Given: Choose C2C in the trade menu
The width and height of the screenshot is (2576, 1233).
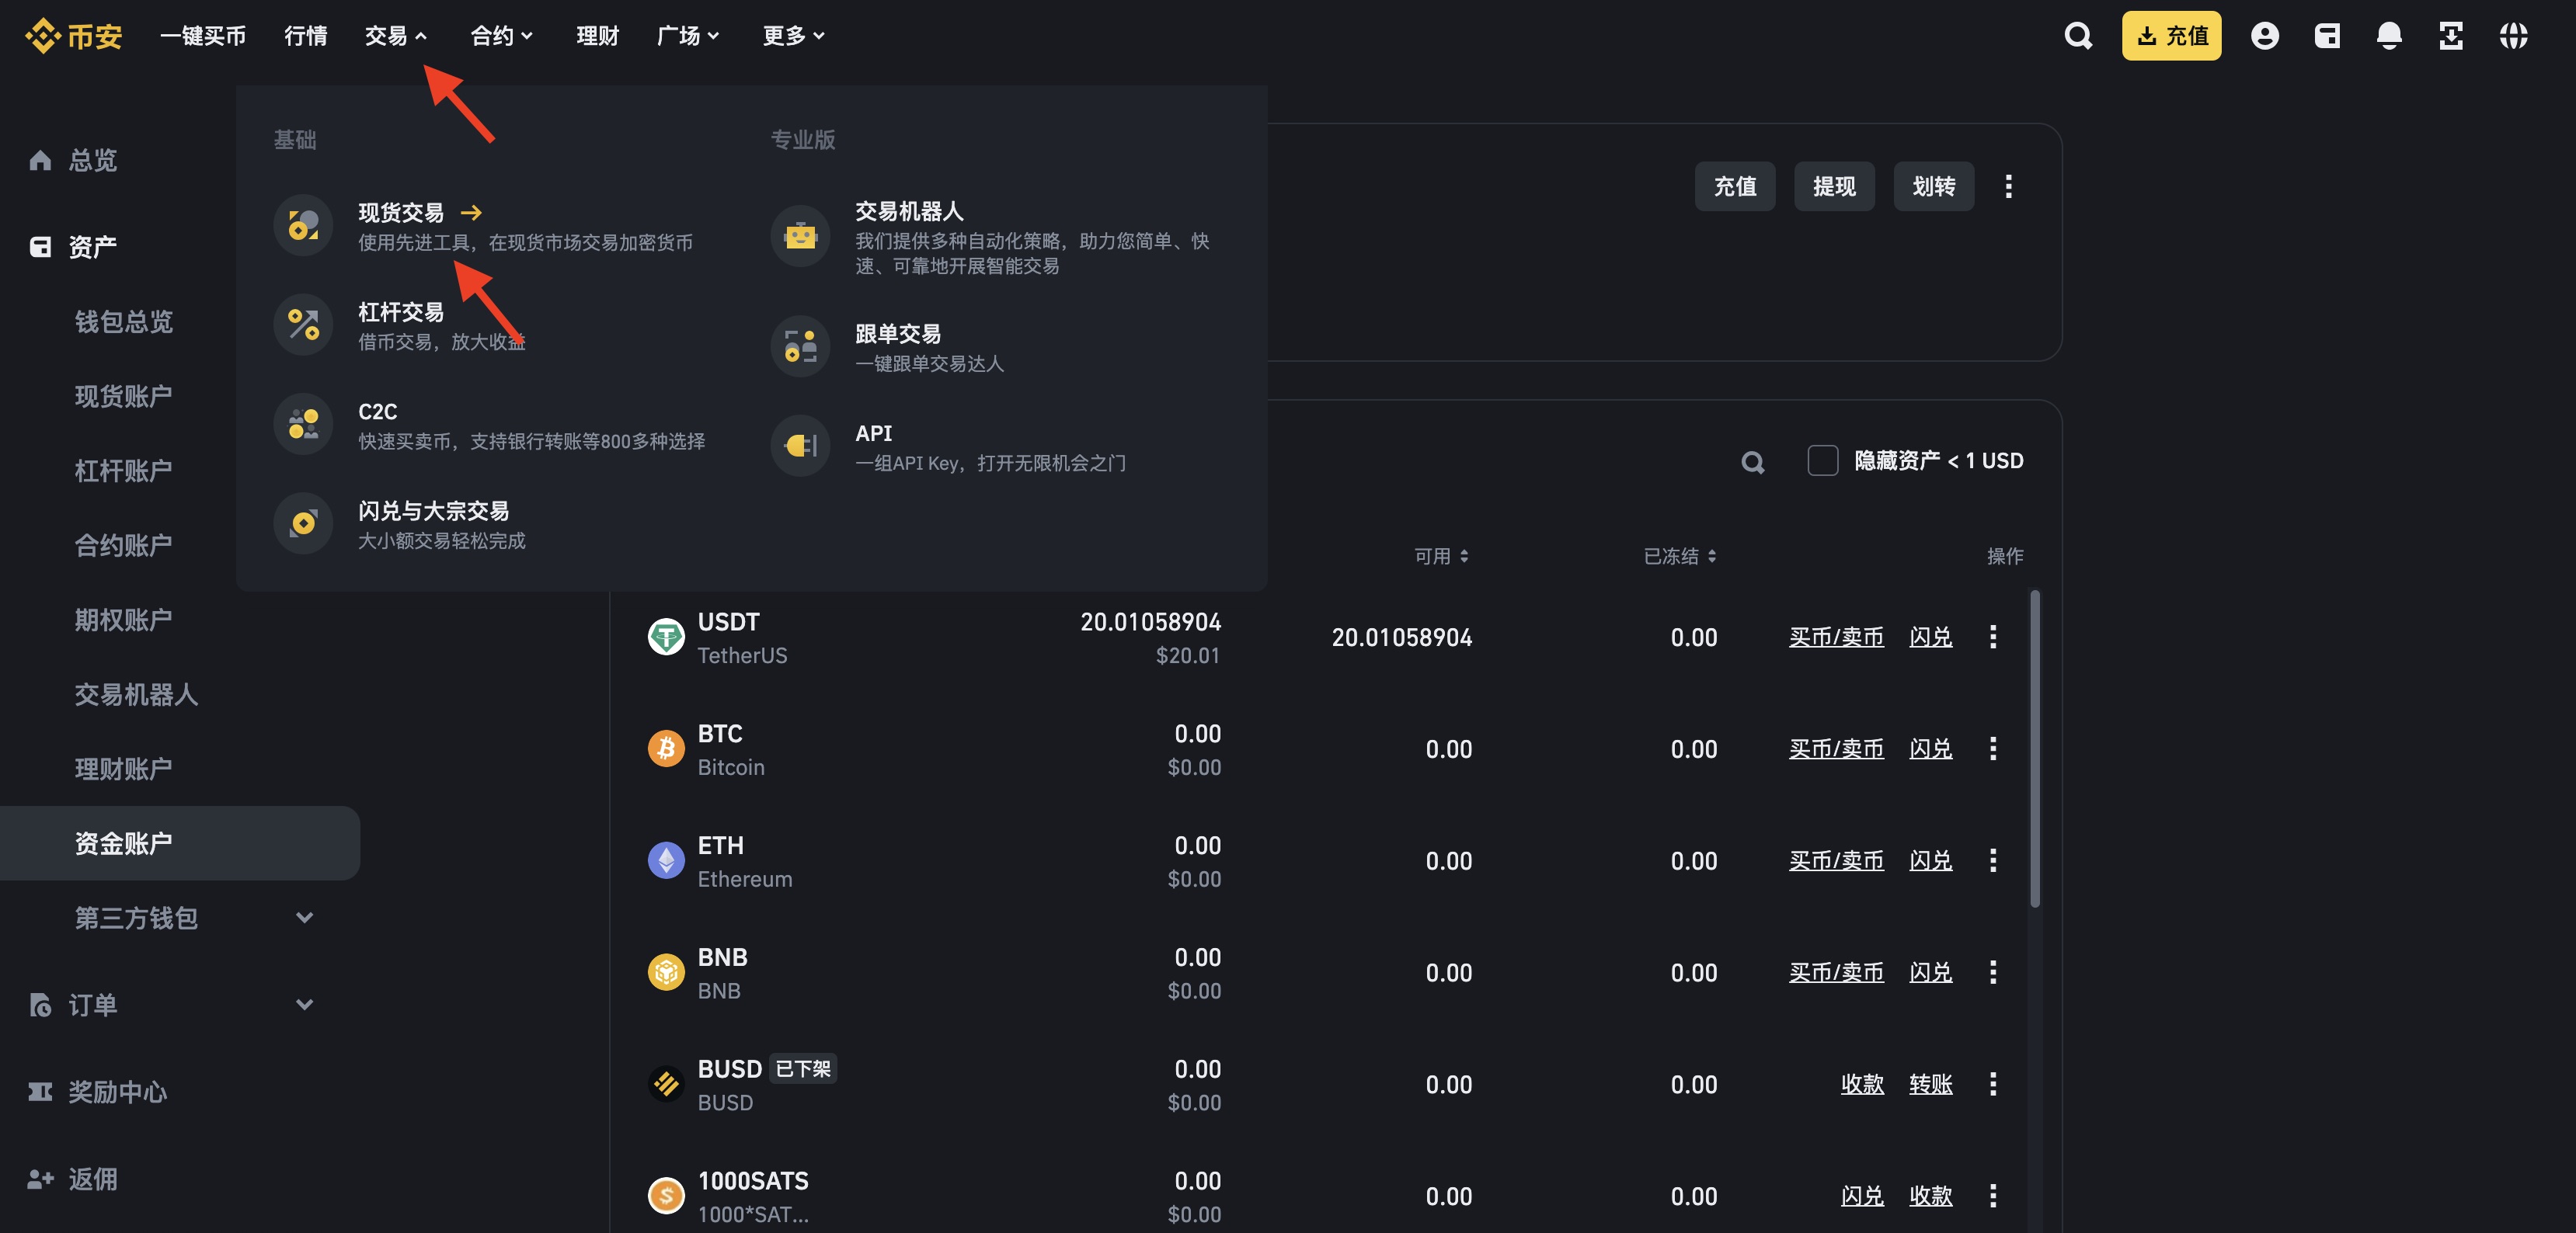Looking at the screenshot, I should pyautogui.click(x=378, y=412).
